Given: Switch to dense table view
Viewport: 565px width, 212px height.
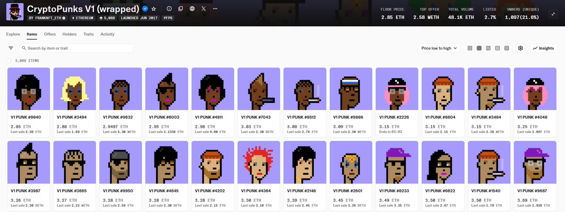Looking at the screenshot, I should coord(507,48).
